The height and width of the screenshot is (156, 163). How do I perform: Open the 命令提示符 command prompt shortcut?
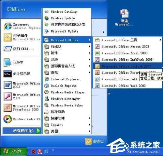22,74
